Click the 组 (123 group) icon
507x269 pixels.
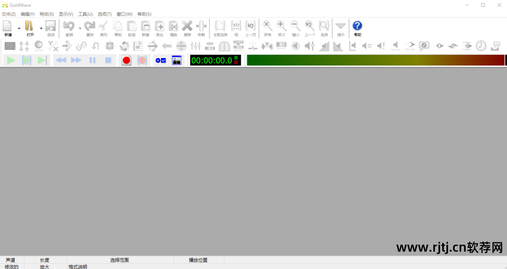[x=236, y=26]
